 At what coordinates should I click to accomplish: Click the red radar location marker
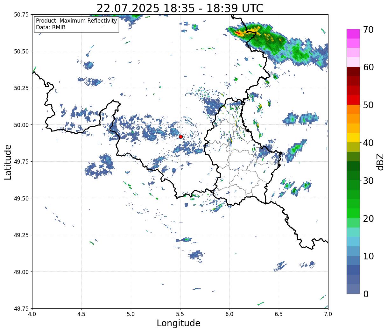point(180,137)
